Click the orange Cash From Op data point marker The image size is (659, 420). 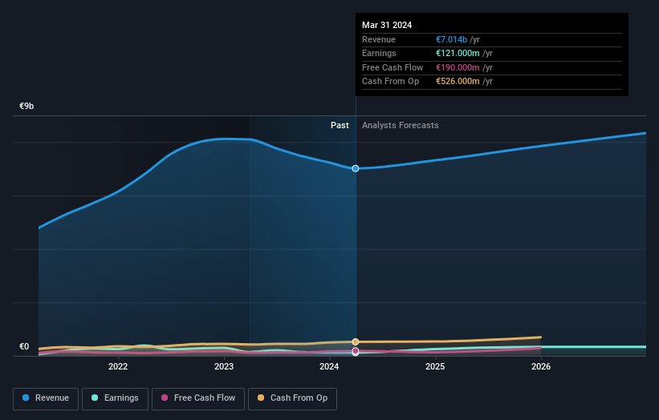click(x=356, y=342)
